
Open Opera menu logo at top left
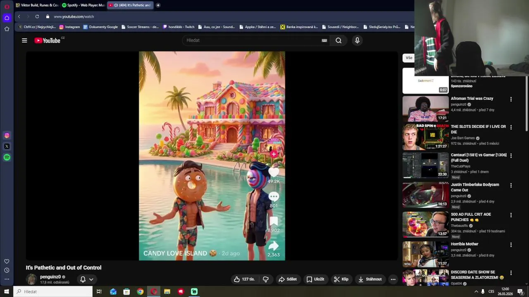tap(7, 7)
